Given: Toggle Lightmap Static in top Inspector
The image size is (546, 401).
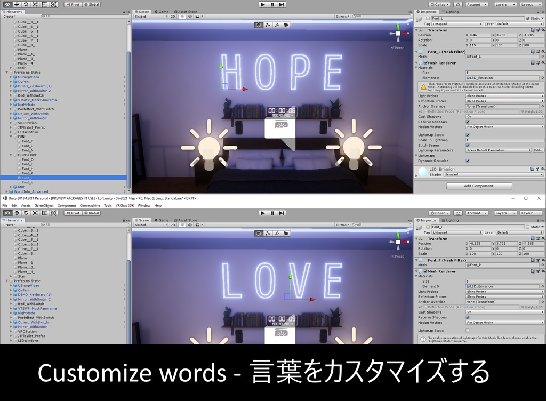Looking at the screenshot, I should coord(468,135).
